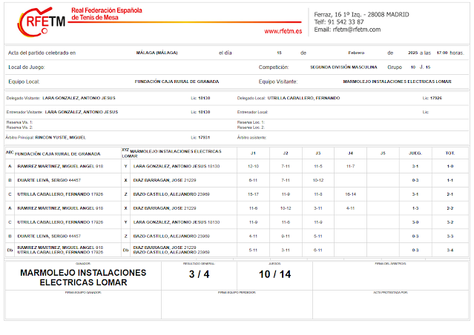Select the 'Real Federación Española de Tenis de Mesa' heading
The height and width of the screenshot is (335, 474).
107,14
